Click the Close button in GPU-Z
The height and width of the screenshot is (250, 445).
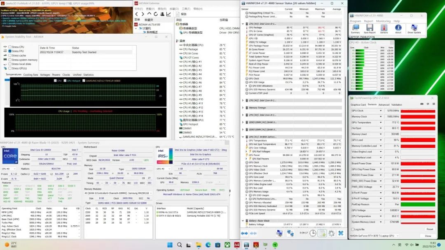pyautogui.click(x=428, y=236)
